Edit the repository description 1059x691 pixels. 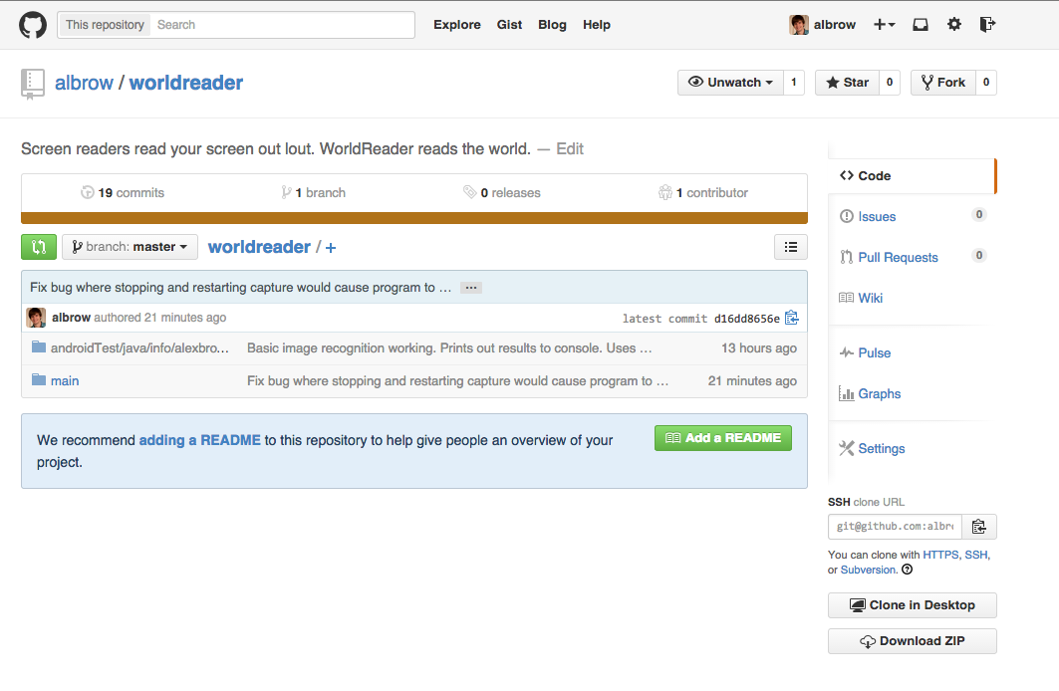[x=569, y=149]
